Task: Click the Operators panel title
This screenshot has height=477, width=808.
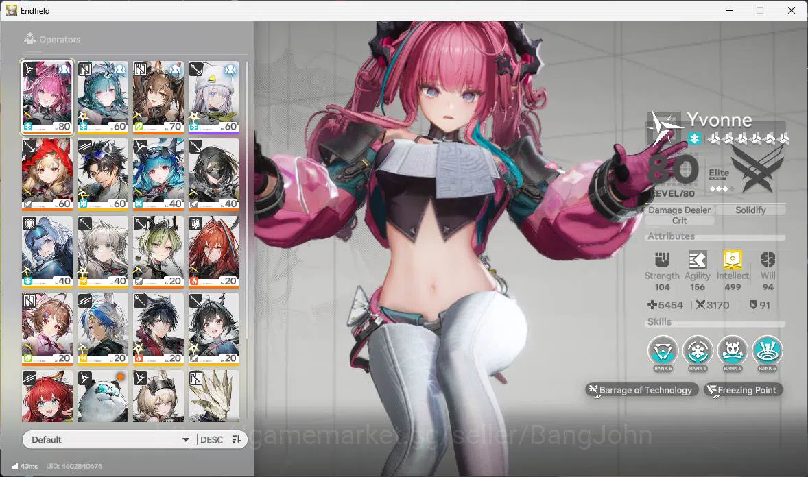Action: (x=60, y=39)
